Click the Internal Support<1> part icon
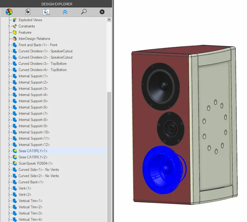This screenshot has height=222, width=247. coord(15,76)
